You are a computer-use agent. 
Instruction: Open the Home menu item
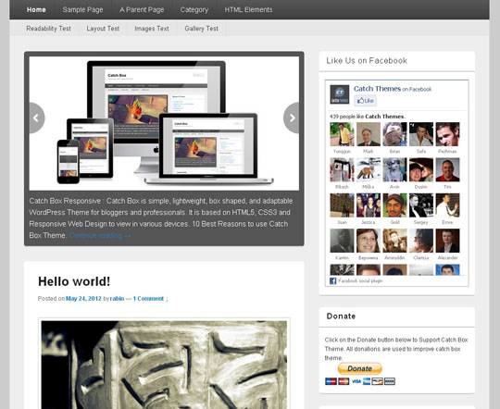[x=36, y=10]
